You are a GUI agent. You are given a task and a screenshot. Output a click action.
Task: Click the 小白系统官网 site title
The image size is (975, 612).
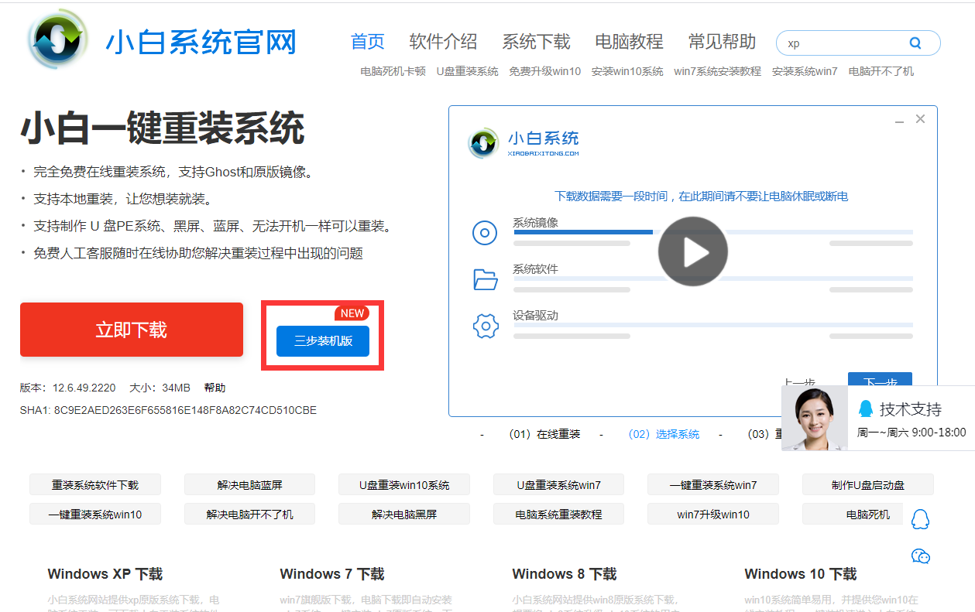201,42
